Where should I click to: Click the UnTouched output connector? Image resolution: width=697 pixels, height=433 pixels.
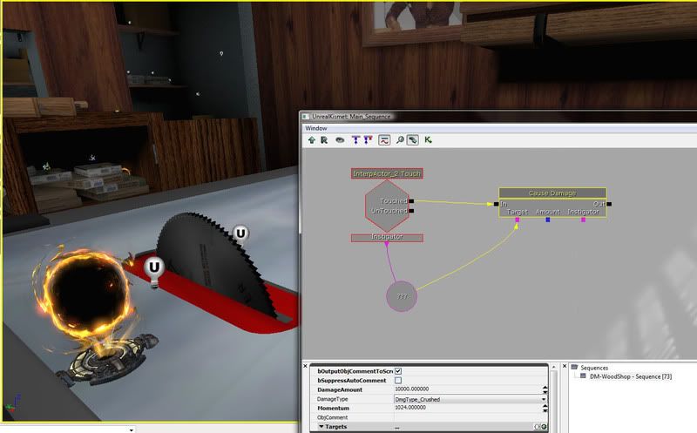coord(411,211)
